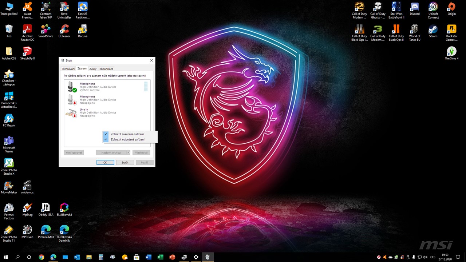Open Obědy ISŠA desktop shortcut

click(x=46, y=210)
